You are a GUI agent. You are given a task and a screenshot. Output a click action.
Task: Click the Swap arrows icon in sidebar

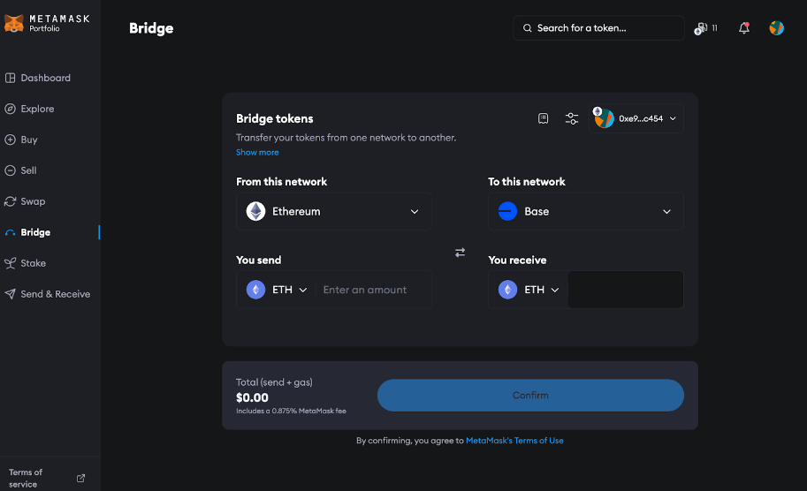click(10, 201)
